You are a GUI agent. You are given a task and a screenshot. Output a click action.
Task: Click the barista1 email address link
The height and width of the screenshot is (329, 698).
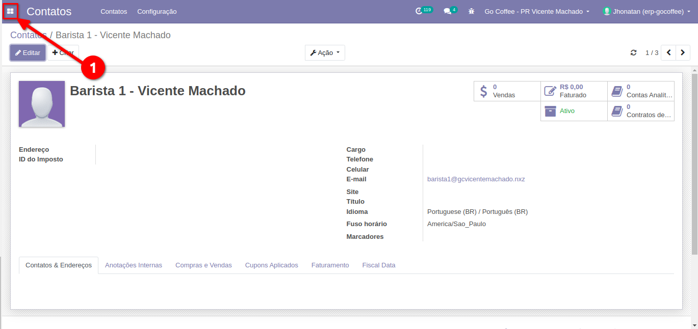coord(476,179)
